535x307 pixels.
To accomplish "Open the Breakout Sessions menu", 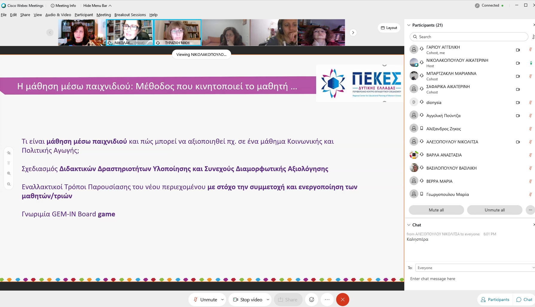I will (x=130, y=15).
